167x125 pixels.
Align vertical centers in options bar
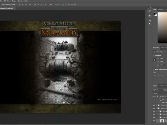[38, 5]
